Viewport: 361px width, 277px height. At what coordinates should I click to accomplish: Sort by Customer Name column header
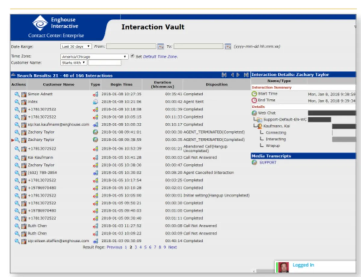pos(58,85)
